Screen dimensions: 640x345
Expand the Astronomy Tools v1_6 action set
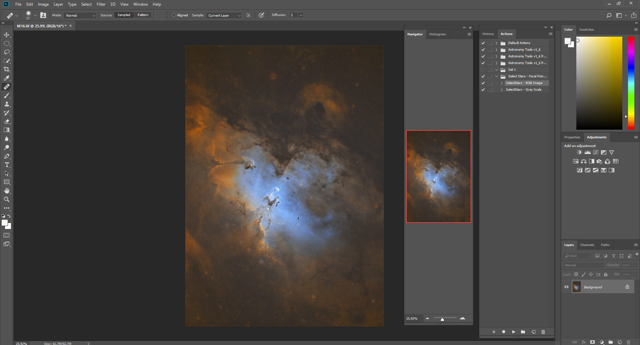tap(496, 50)
